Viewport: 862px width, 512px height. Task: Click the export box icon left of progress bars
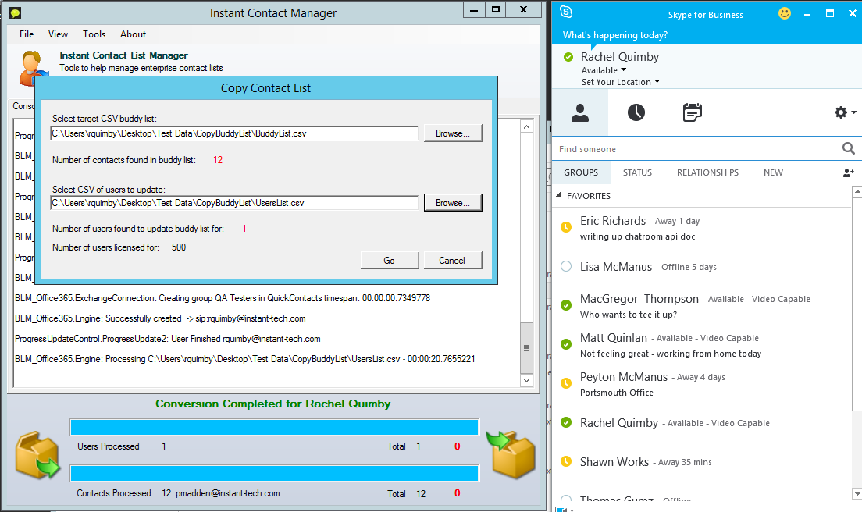37,456
